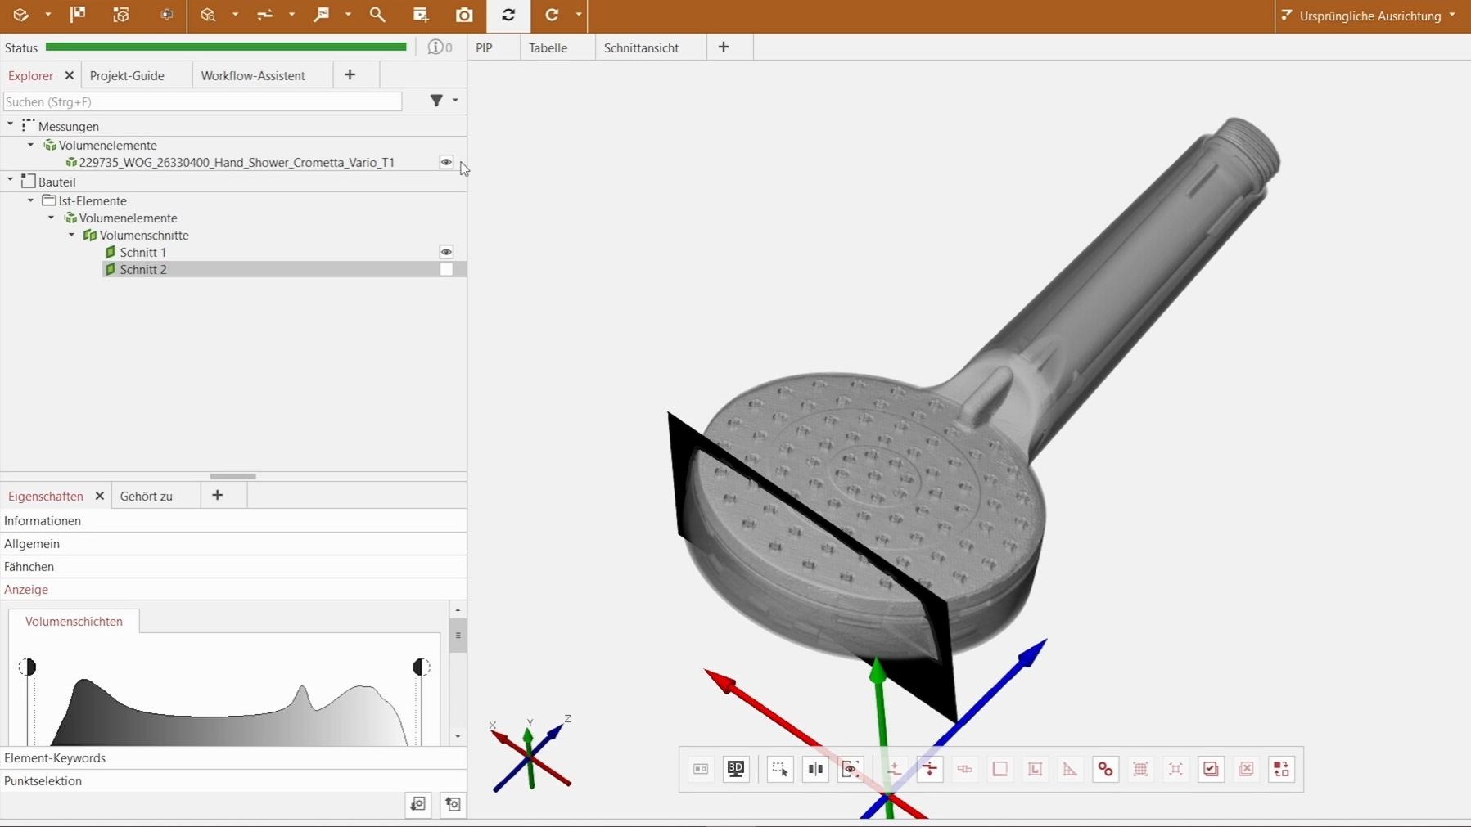The image size is (1471, 827).
Task: Click the left icon at Properties panel bottom
Action: coord(418,804)
